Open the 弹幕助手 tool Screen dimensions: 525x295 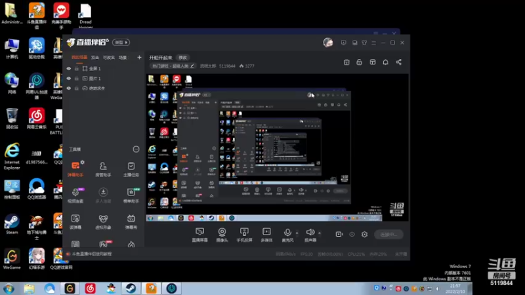tap(75, 168)
